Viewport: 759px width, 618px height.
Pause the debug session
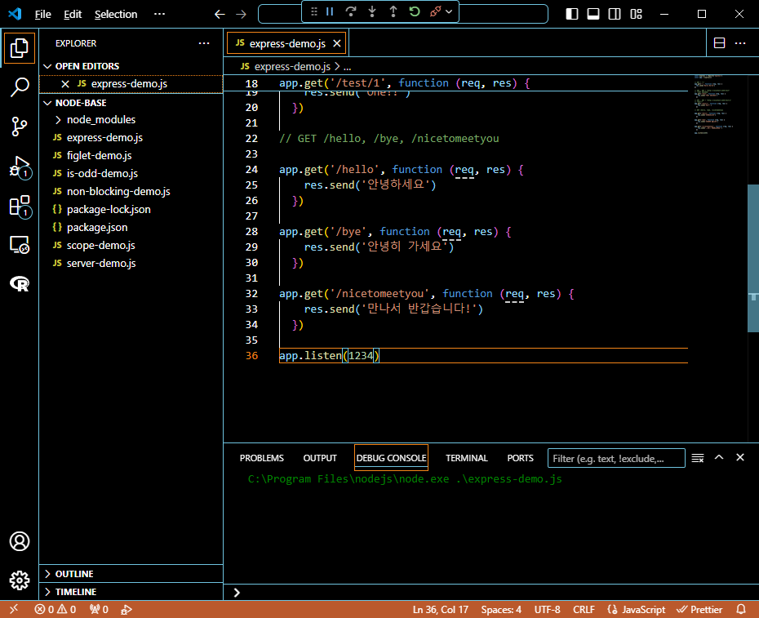click(330, 11)
